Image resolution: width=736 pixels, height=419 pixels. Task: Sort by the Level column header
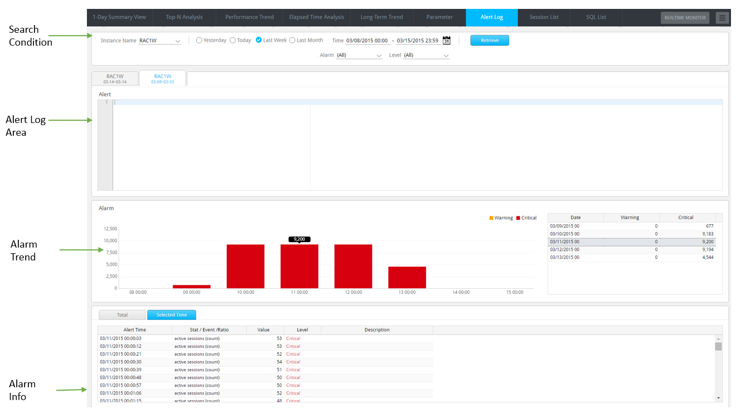click(x=303, y=330)
